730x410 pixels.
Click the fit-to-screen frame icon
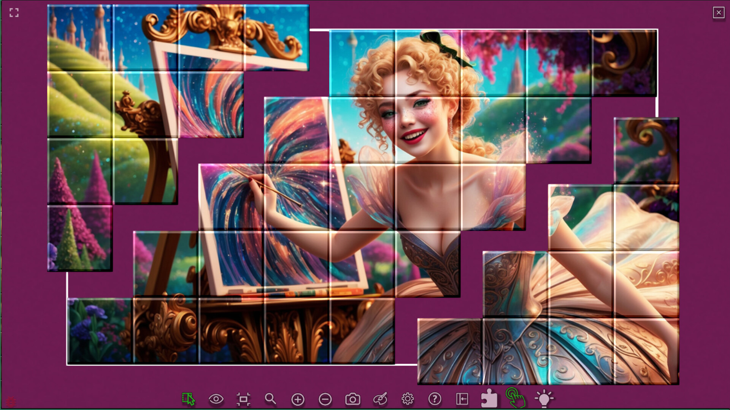tap(244, 399)
